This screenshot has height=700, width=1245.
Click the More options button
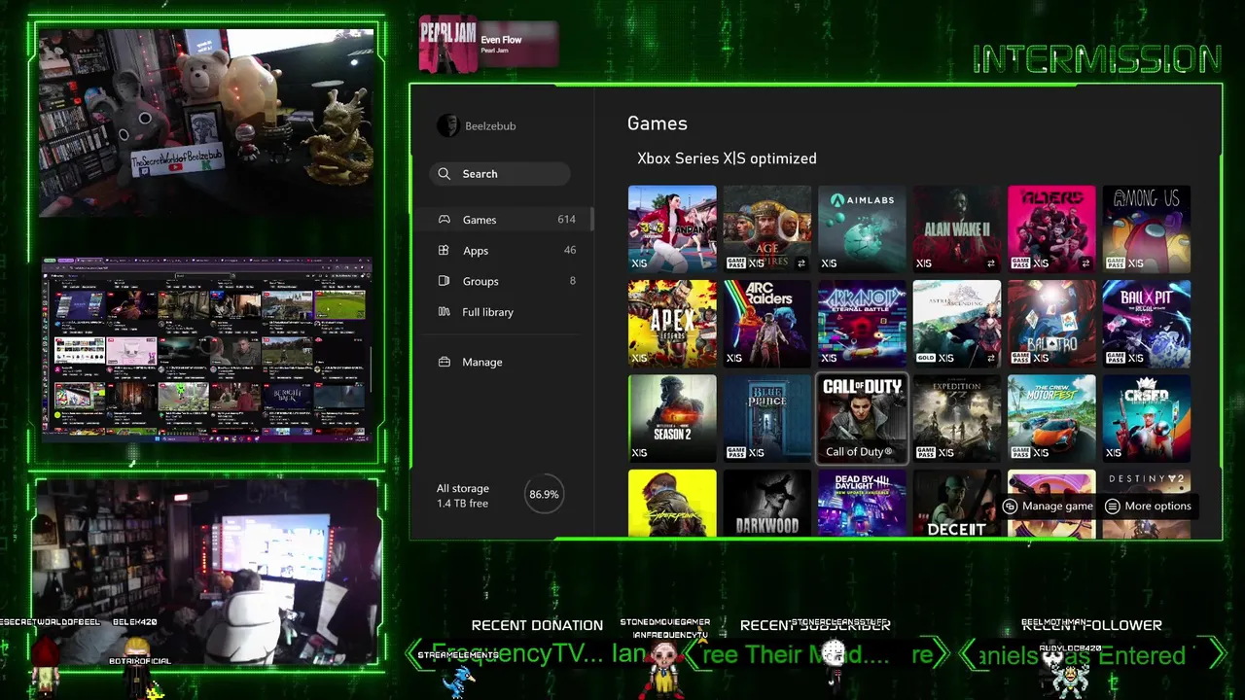click(1148, 507)
